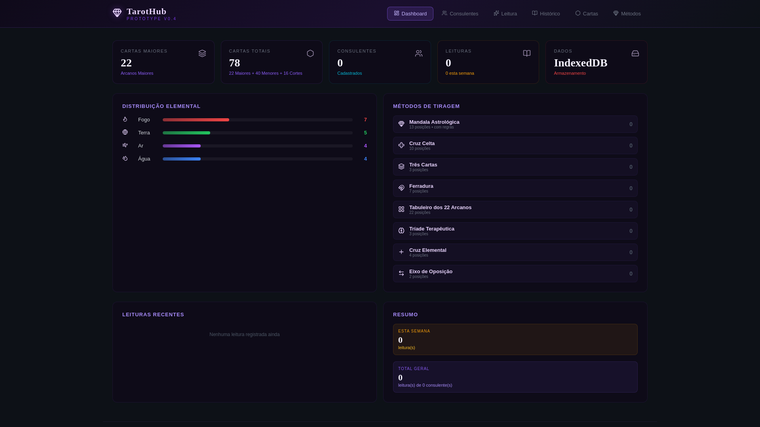
Task: Click the 'Resumo' heading
Action: 405,315
